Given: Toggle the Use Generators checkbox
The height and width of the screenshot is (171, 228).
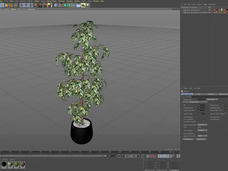Looking at the screenshot, I should tap(198, 119).
